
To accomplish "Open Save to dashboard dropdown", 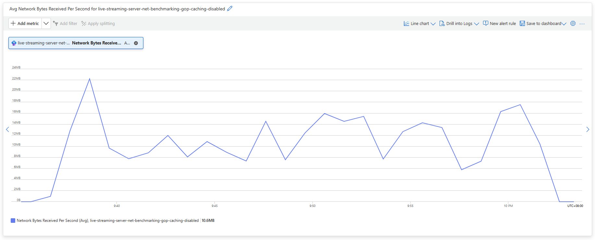I will coord(543,23).
